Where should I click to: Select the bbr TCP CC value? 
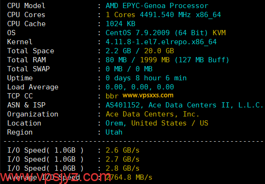(x=112, y=96)
